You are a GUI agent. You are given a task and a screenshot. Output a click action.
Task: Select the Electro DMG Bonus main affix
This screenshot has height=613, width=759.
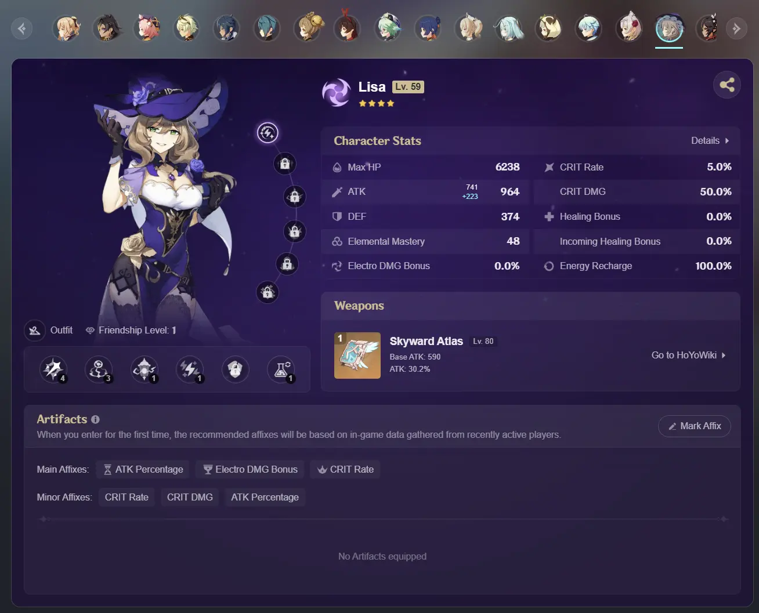250,469
